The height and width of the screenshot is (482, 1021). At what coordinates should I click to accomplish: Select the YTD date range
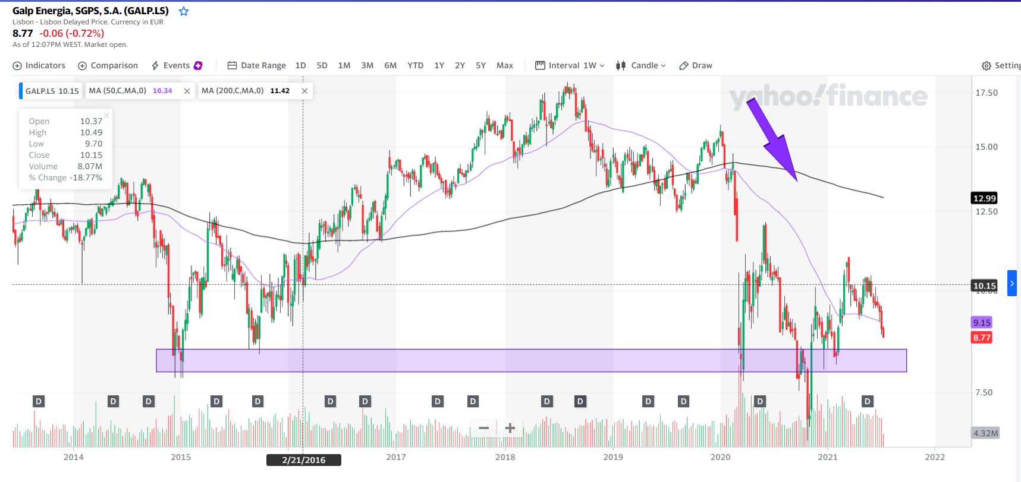pos(415,65)
